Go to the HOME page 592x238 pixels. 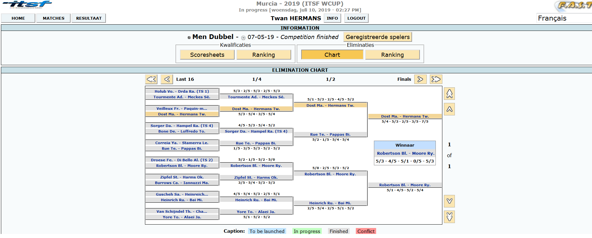(x=18, y=18)
